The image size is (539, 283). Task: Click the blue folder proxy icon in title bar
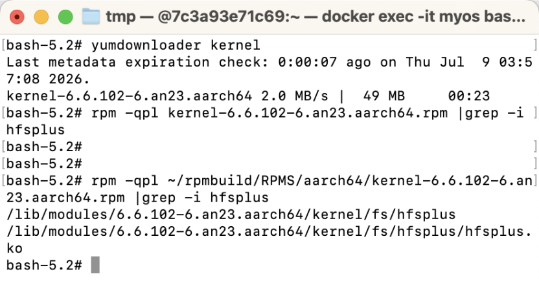(x=91, y=16)
